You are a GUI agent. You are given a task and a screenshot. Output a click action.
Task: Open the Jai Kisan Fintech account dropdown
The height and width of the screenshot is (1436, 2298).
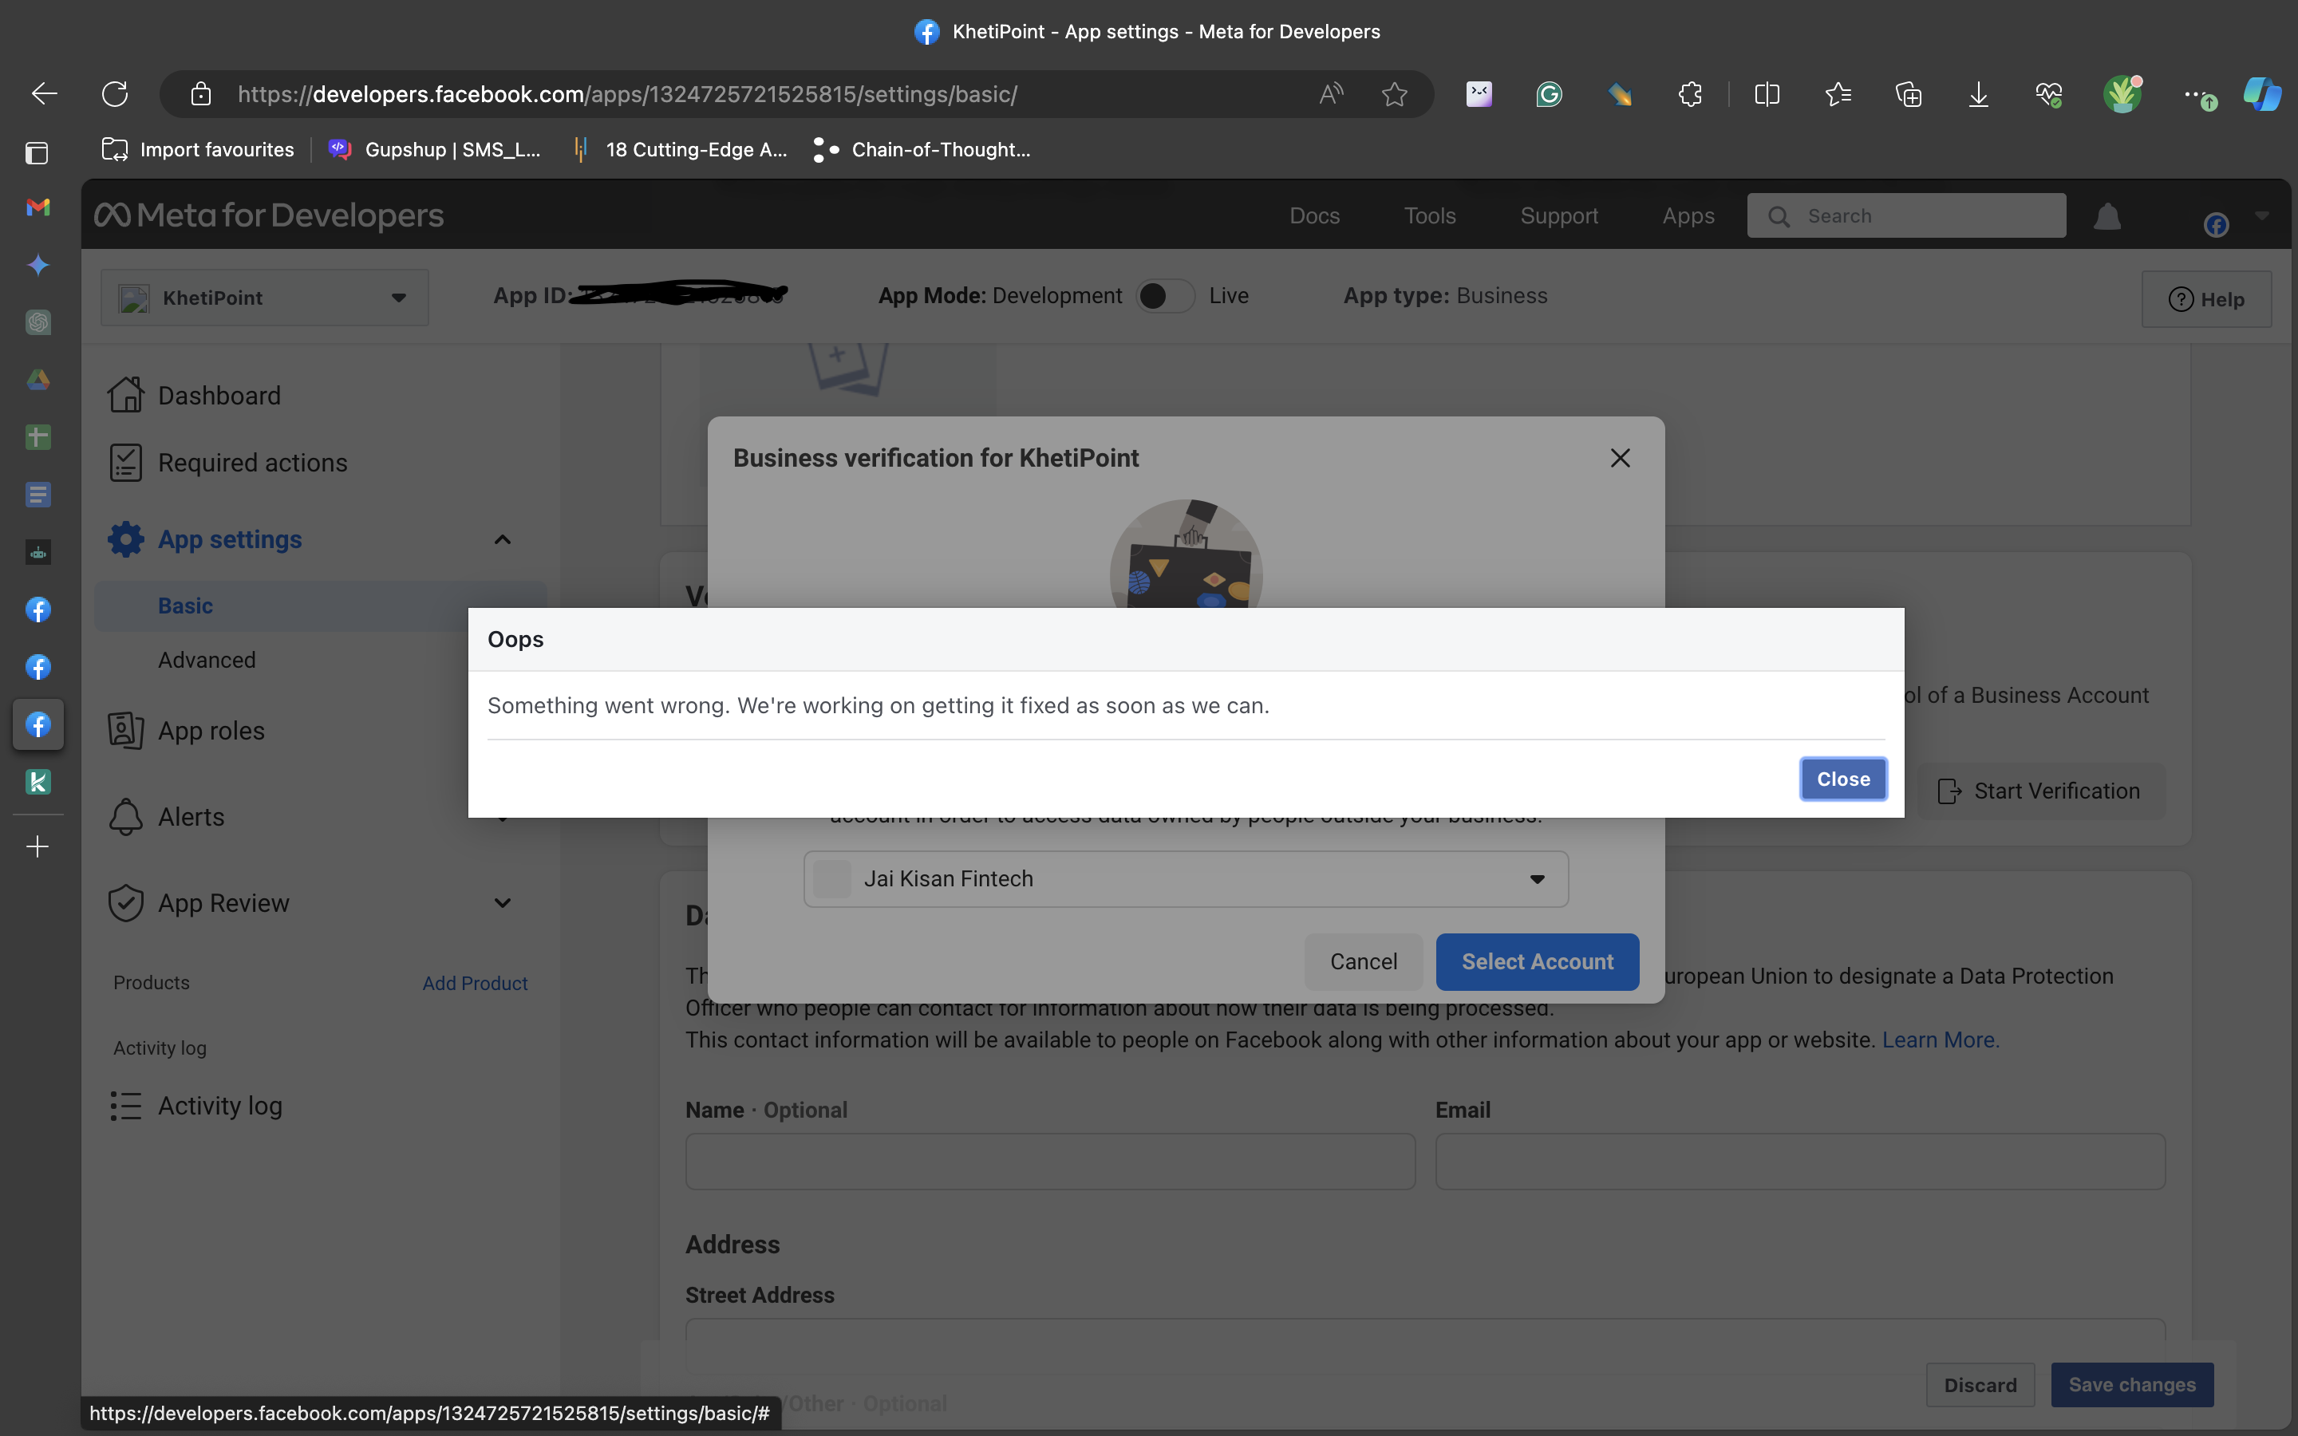(x=1185, y=878)
